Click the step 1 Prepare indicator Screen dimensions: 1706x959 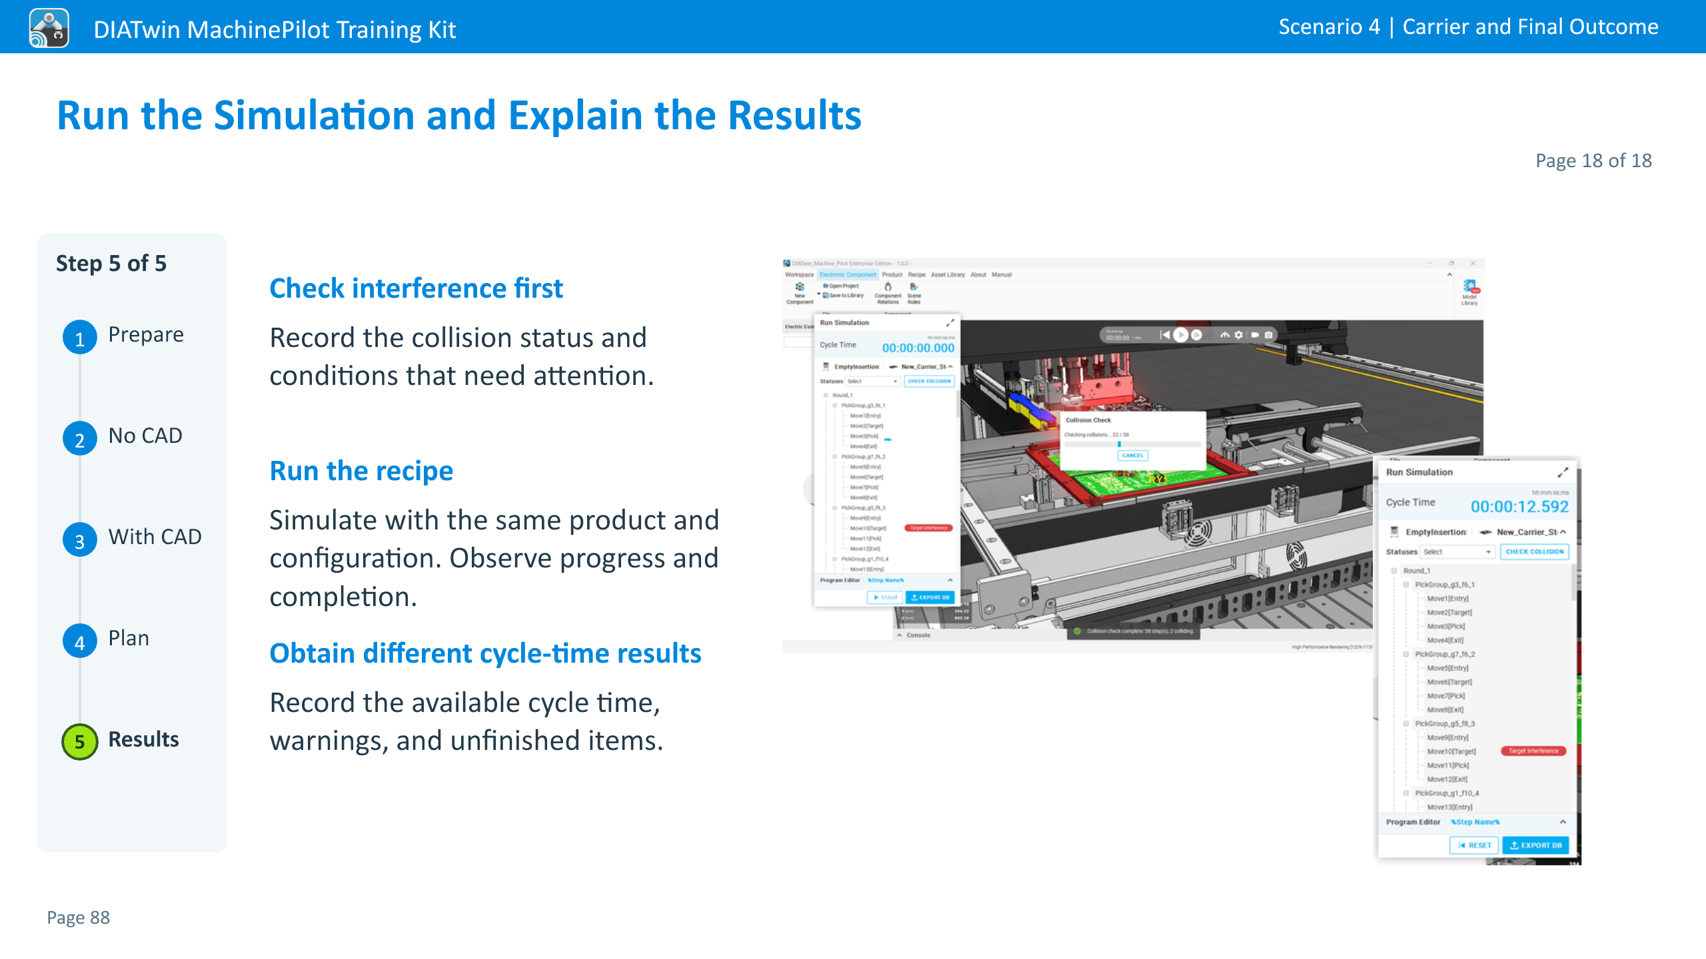point(79,337)
